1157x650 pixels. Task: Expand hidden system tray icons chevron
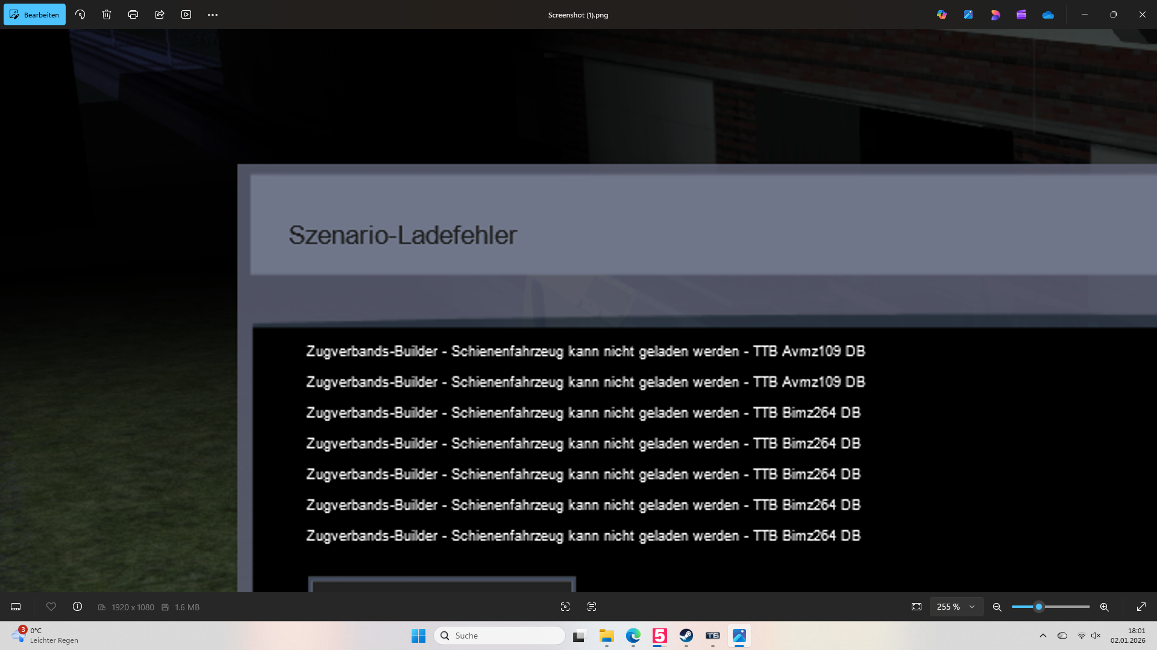pos(1043,636)
